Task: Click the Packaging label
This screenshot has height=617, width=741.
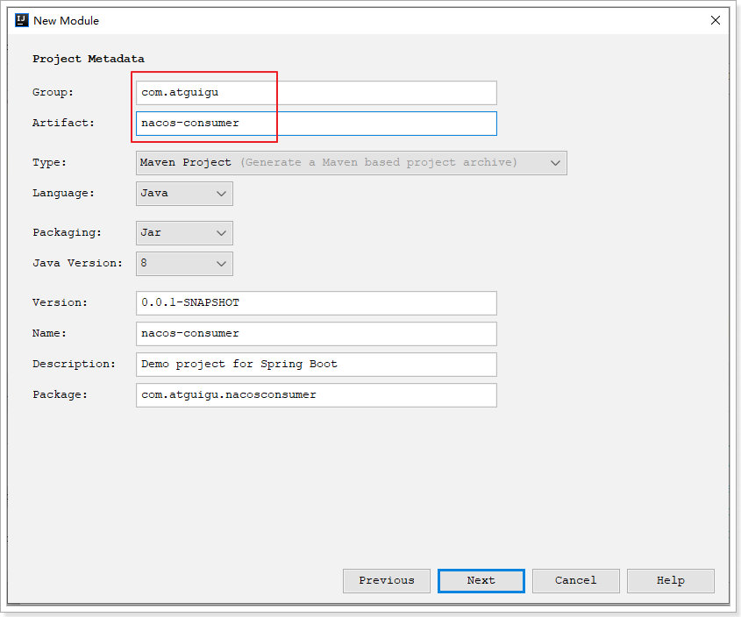Action: tap(67, 233)
